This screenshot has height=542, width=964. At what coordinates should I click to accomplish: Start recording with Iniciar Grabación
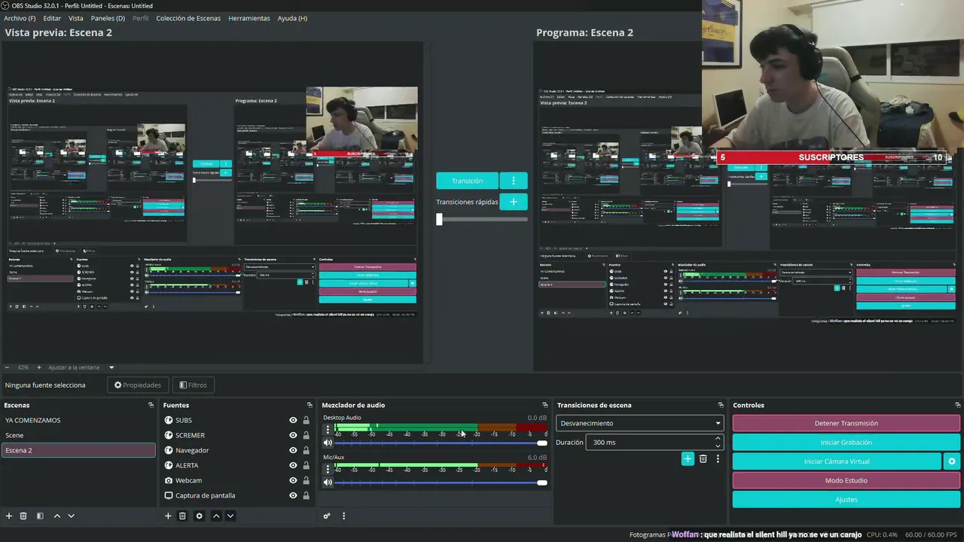click(847, 442)
